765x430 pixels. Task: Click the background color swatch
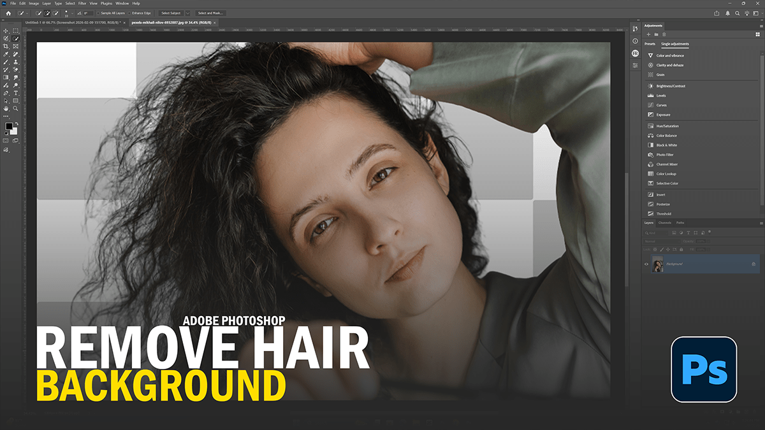pos(15,132)
